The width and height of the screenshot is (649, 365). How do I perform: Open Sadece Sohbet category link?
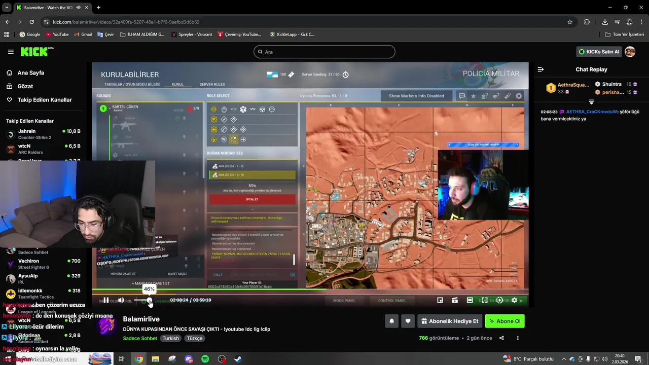(140, 338)
